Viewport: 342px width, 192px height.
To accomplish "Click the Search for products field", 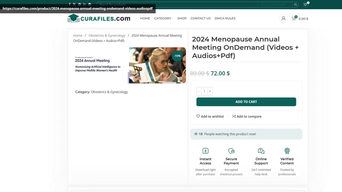I will pos(177,4).
